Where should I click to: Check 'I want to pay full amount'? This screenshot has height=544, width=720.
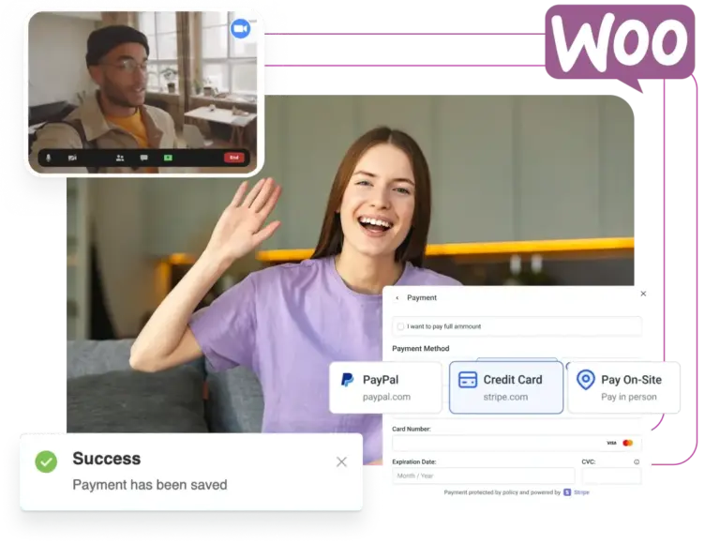pyautogui.click(x=400, y=326)
